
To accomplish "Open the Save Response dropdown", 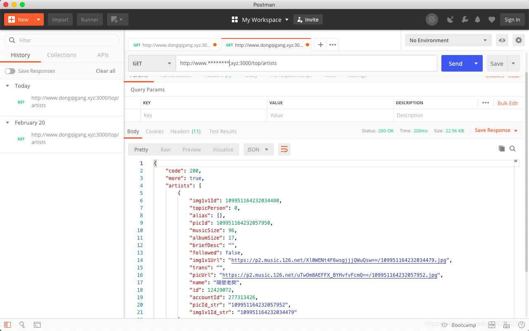I will (496, 130).
